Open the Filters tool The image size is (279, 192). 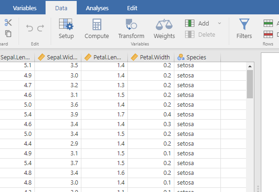244,29
